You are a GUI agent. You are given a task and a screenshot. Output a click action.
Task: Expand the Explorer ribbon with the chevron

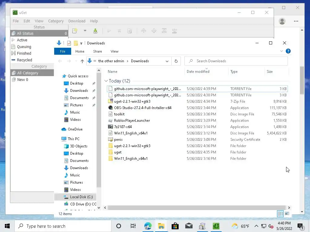[x=282, y=51]
